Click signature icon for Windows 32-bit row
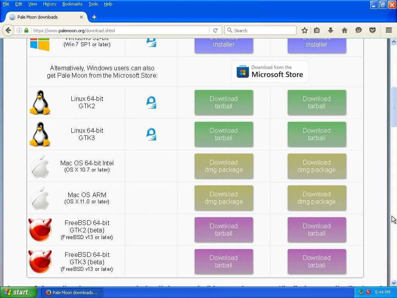The width and height of the screenshot is (397, 298). [x=152, y=43]
